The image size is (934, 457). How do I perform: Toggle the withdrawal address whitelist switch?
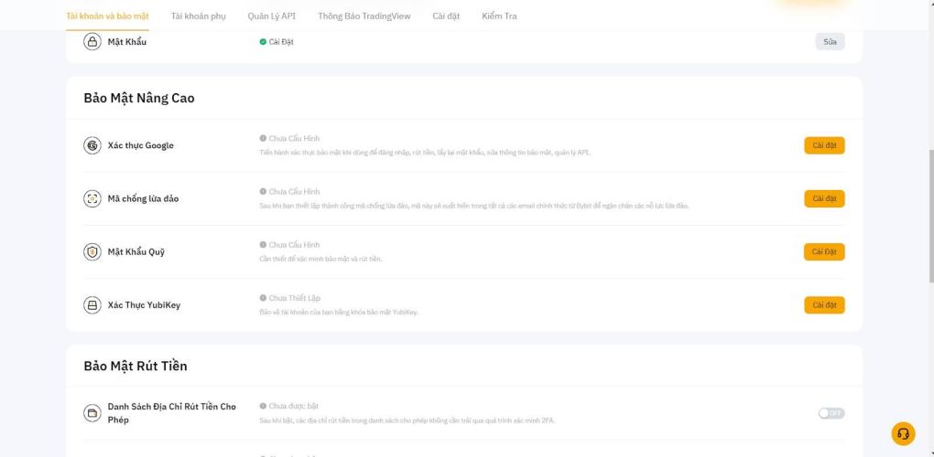tap(831, 413)
